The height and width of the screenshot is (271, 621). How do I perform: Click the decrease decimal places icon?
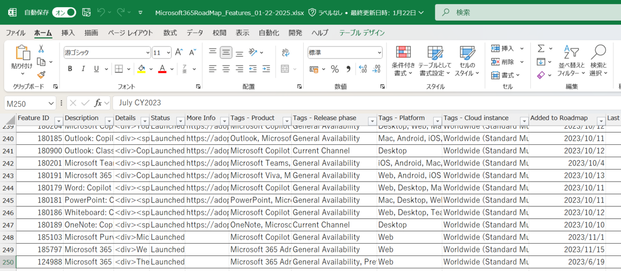[376, 69]
